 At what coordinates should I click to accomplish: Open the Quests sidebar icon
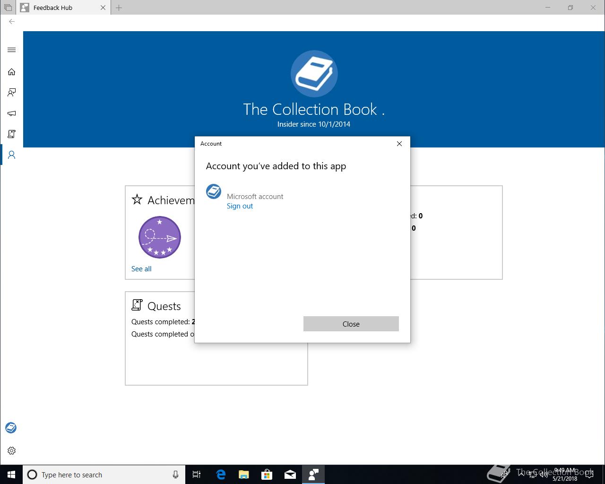click(12, 134)
